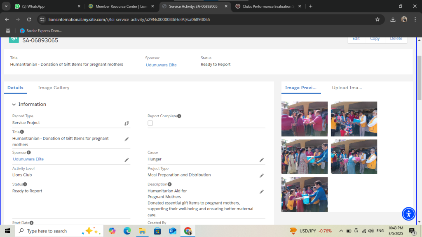Edit the Cause field pencil icon
This screenshot has width=422, height=237.
pyautogui.click(x=262, y=160)
